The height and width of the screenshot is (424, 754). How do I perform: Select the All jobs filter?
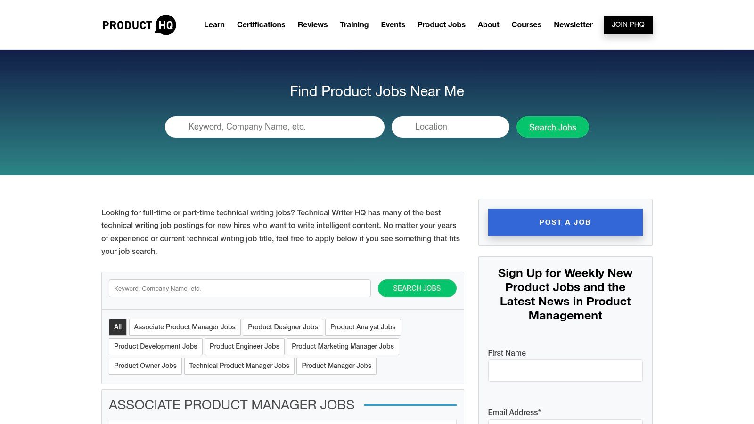point(117,327)
